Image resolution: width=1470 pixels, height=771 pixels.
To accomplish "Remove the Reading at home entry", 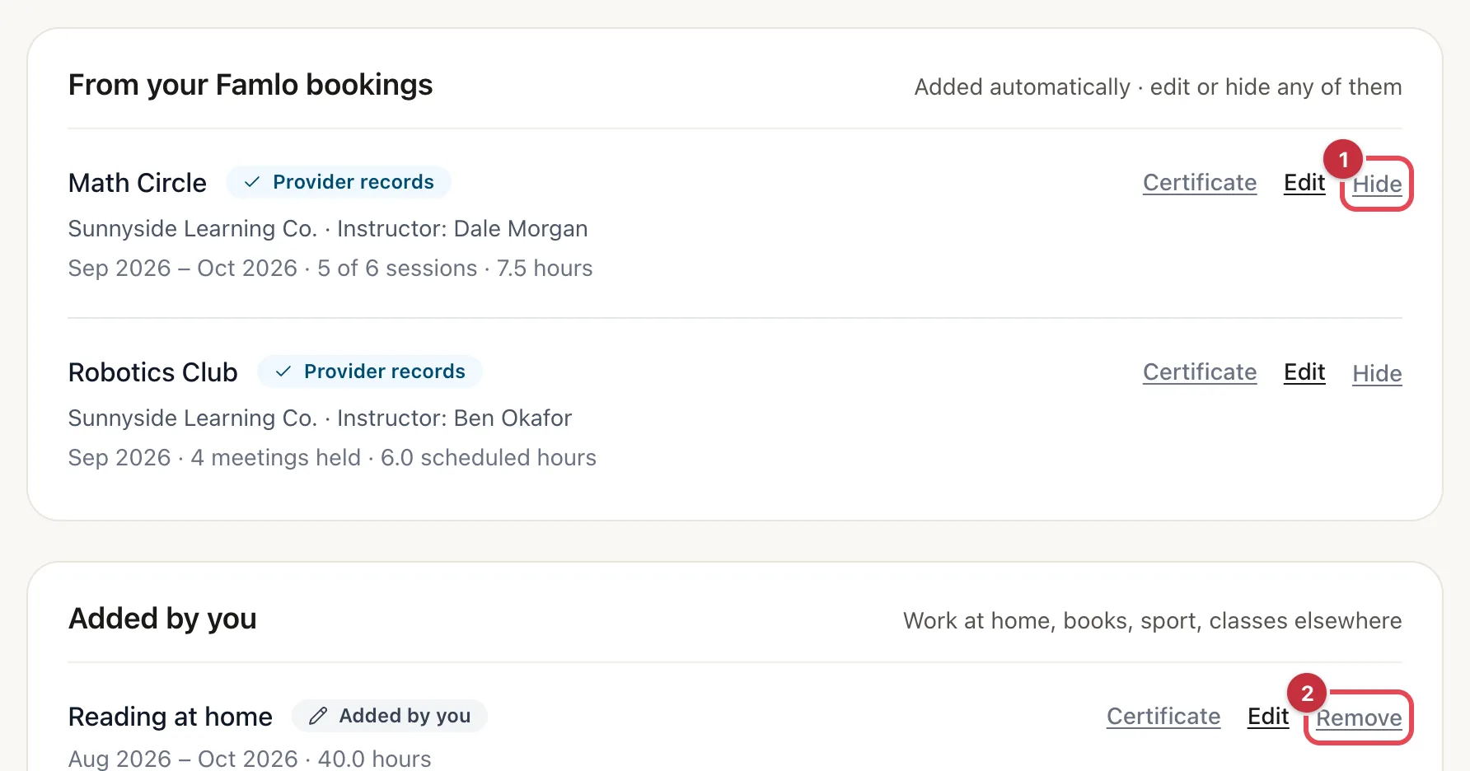I will pos(1359,718).
